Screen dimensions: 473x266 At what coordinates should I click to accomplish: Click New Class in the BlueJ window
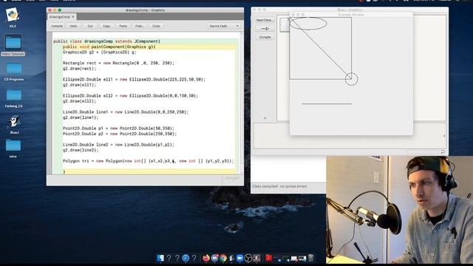click(265, 20)
